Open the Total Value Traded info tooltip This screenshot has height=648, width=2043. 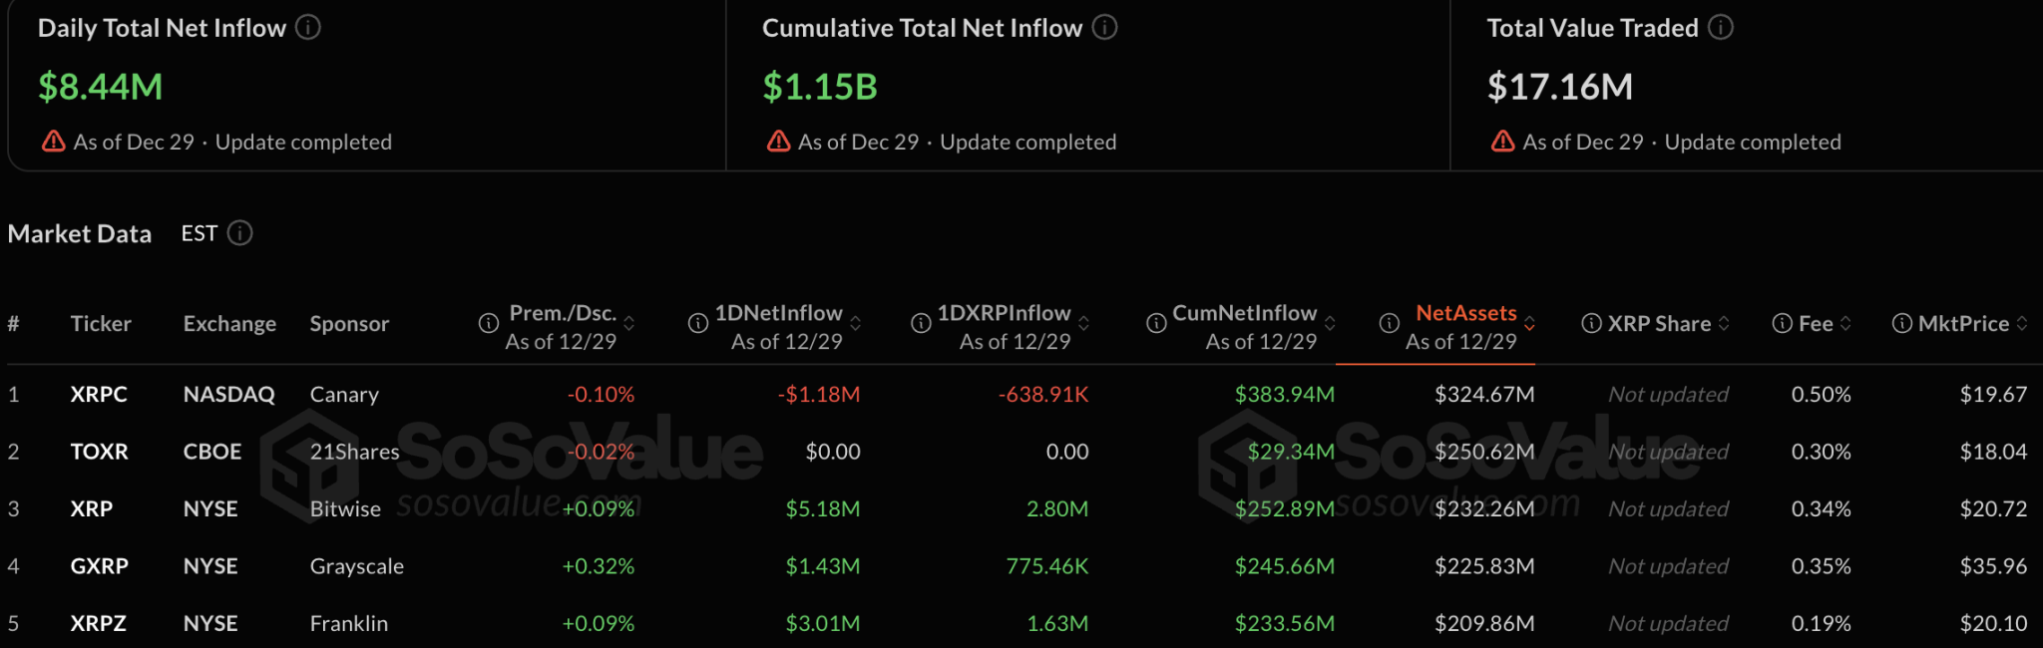tap(1719, 28)
